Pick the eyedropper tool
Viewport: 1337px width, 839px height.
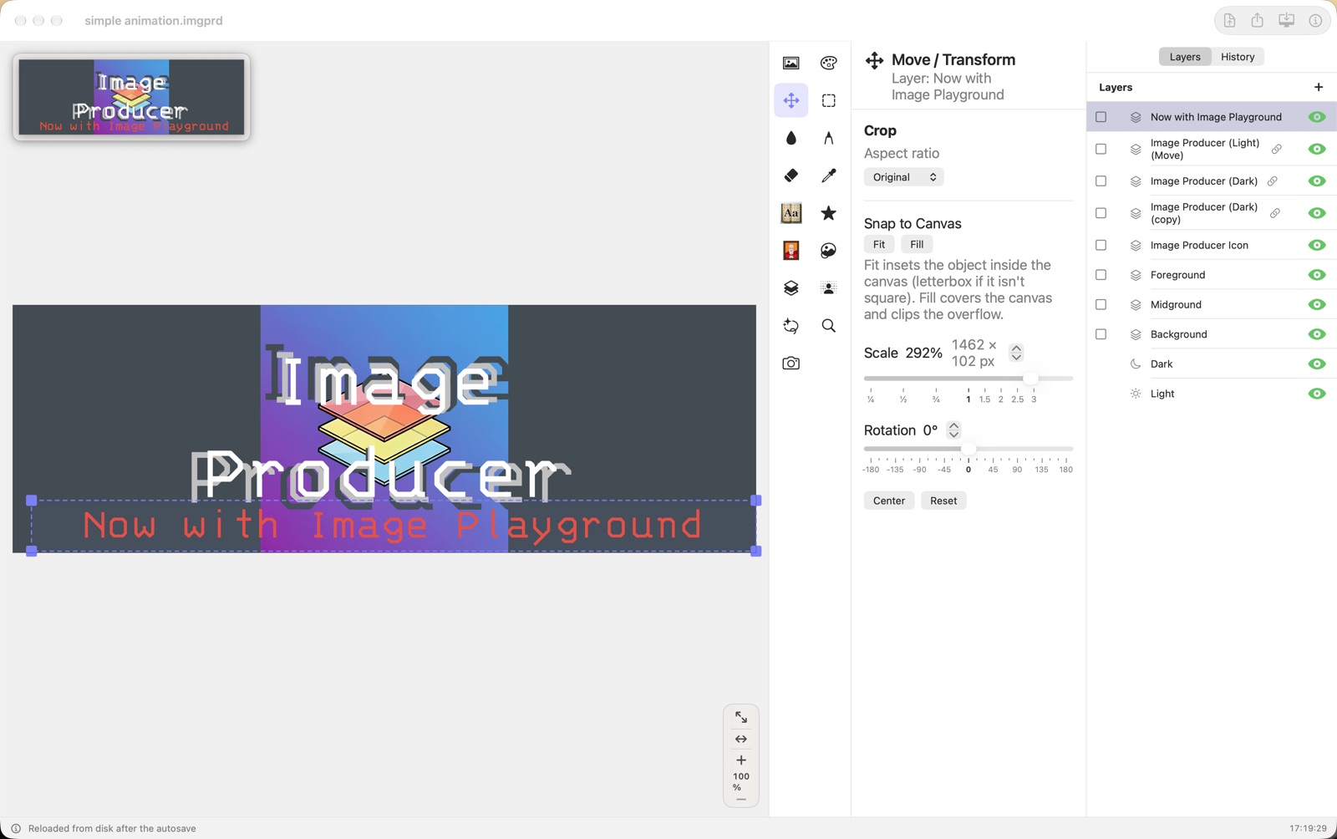[828, 175]
